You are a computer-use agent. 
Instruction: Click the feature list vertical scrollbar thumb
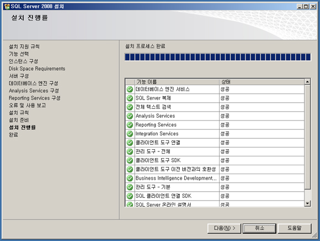(307, 137)
